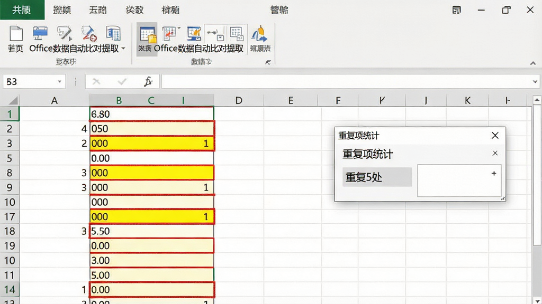
Task: Close the inner 重复项统计 panel
Action: coord(495,153)
